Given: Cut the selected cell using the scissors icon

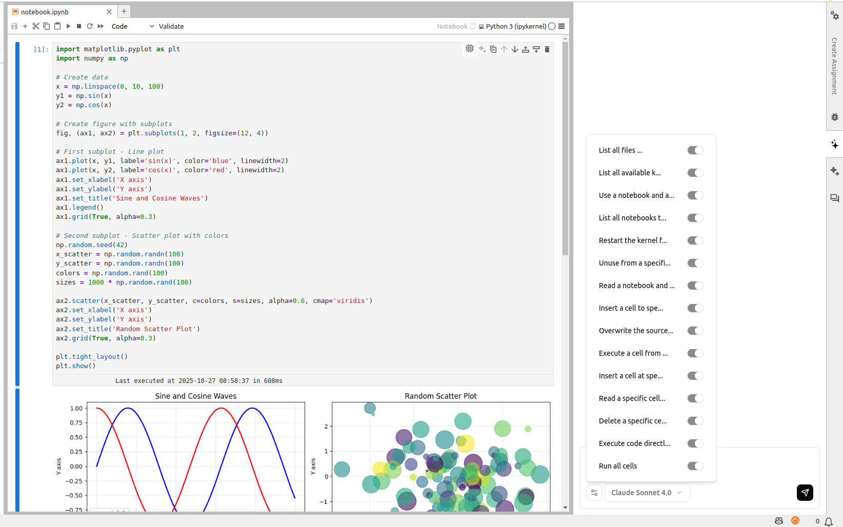Looking at the screenshot, I should point(35,26).
